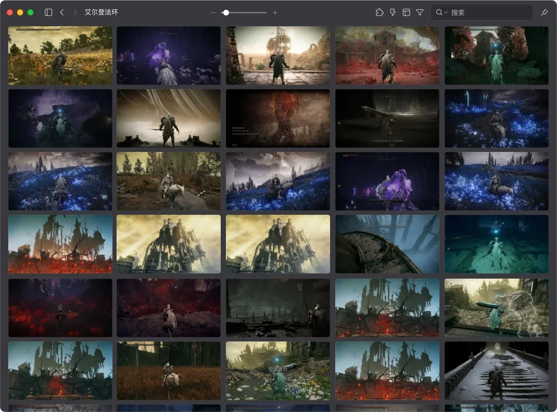Change the view layout icon
The width and height of the screenshot is (557, 412).
406,12
